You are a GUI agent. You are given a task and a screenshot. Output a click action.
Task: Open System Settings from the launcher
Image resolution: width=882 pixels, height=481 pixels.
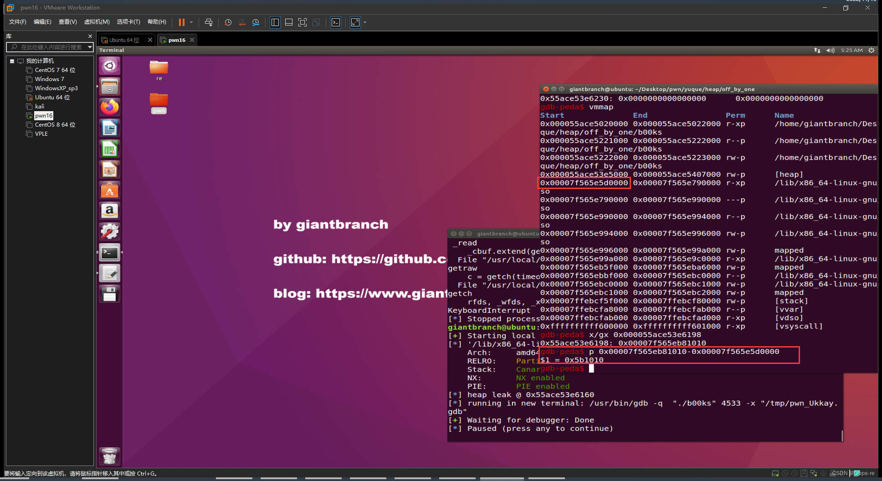110,232
